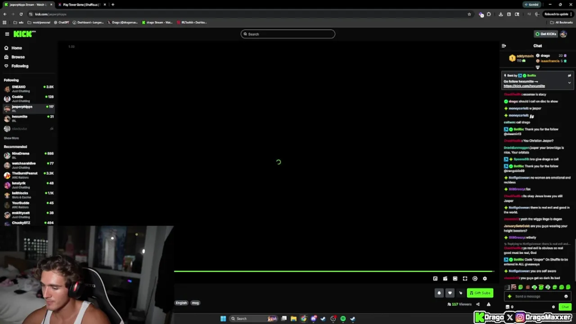The height and width of the screenshot is (324, 576).
Task: Select the English language tag
Action: (x=181, y=303)
